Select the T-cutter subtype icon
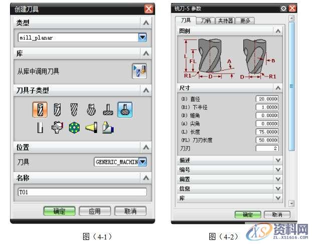Viewport: 312px width, 244px height. (x=108, y=110)
